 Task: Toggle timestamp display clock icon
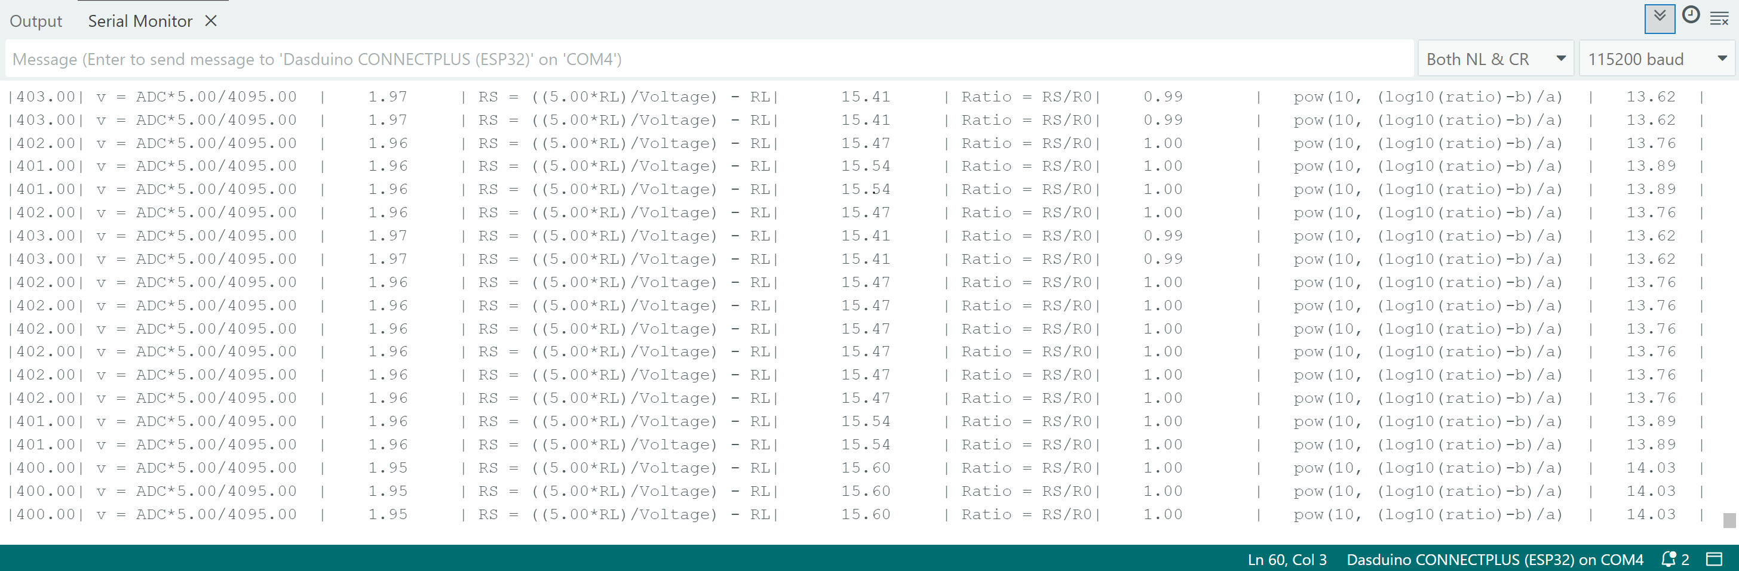[x=1691, y=16]
